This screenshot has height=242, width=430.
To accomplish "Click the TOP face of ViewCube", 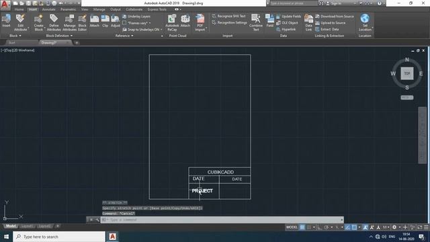I will [407, 73].
